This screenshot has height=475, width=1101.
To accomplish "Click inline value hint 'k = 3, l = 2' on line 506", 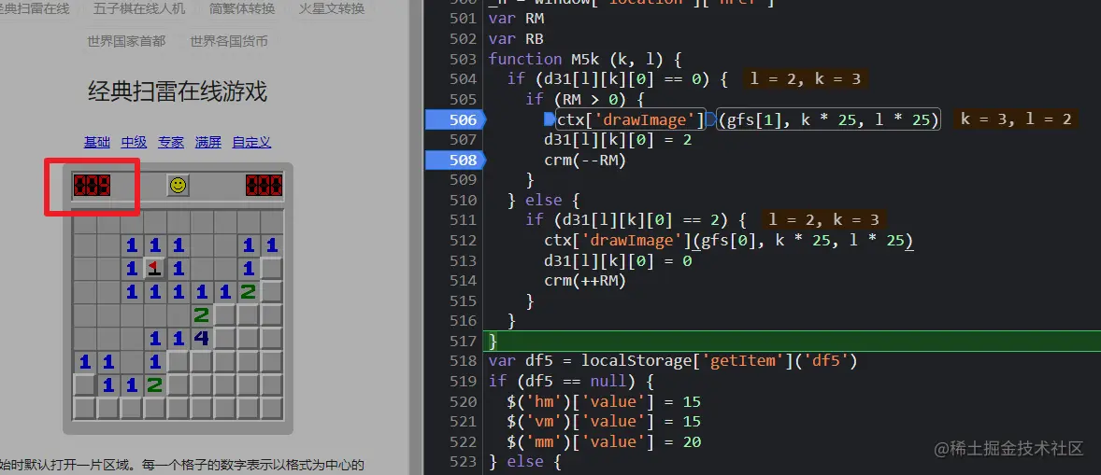I will coord(1015,119).
